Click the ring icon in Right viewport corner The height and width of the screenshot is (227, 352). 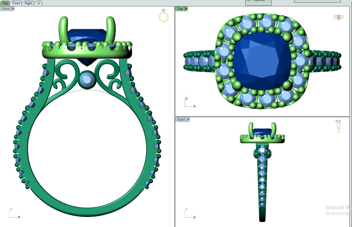pos(338,126)
